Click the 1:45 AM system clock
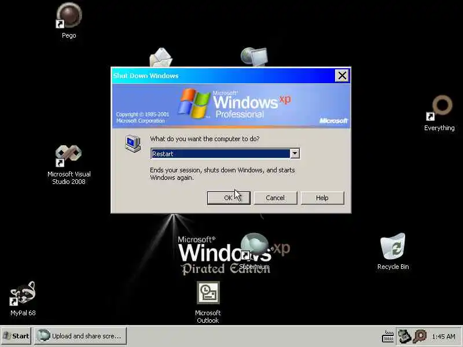Image resolution: width=463 pixels, height=347 pixels. (443, 337)
